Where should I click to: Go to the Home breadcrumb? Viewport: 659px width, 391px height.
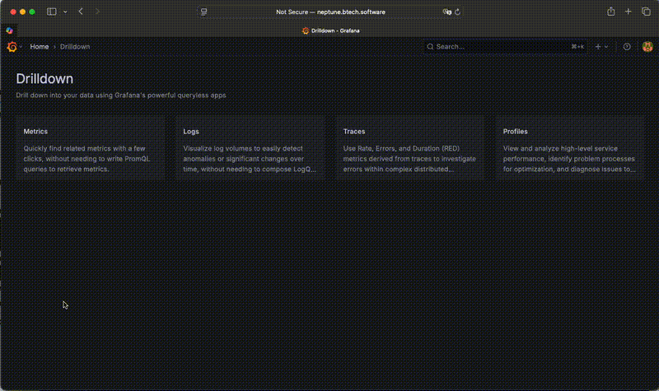[x=39, y=47]
